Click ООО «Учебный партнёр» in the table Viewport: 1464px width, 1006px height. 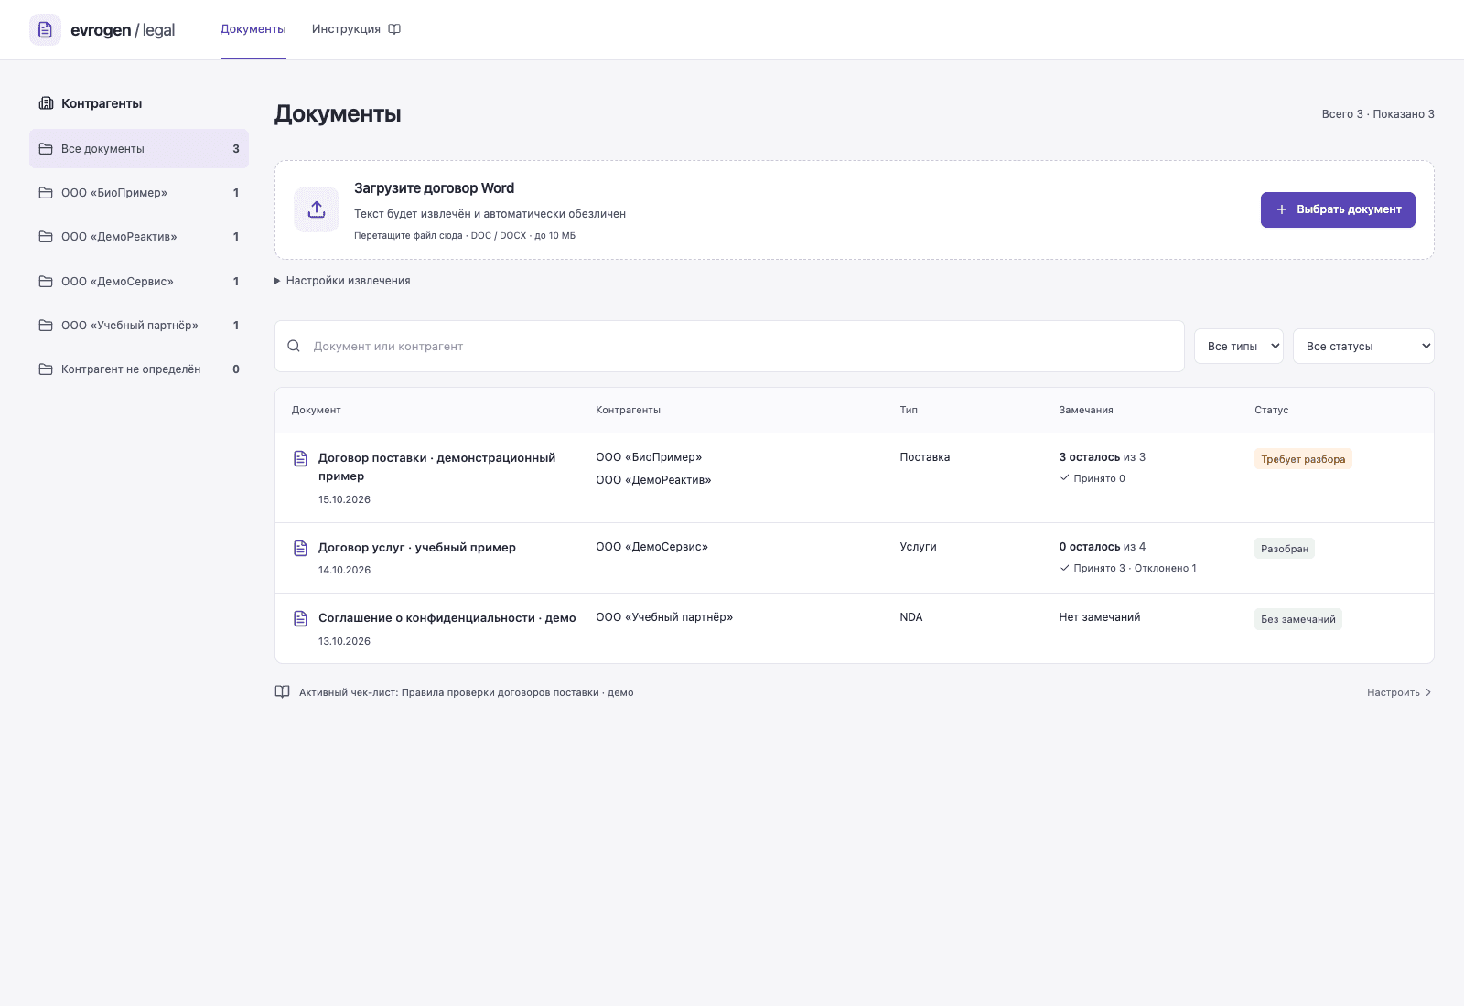(664, 617)
